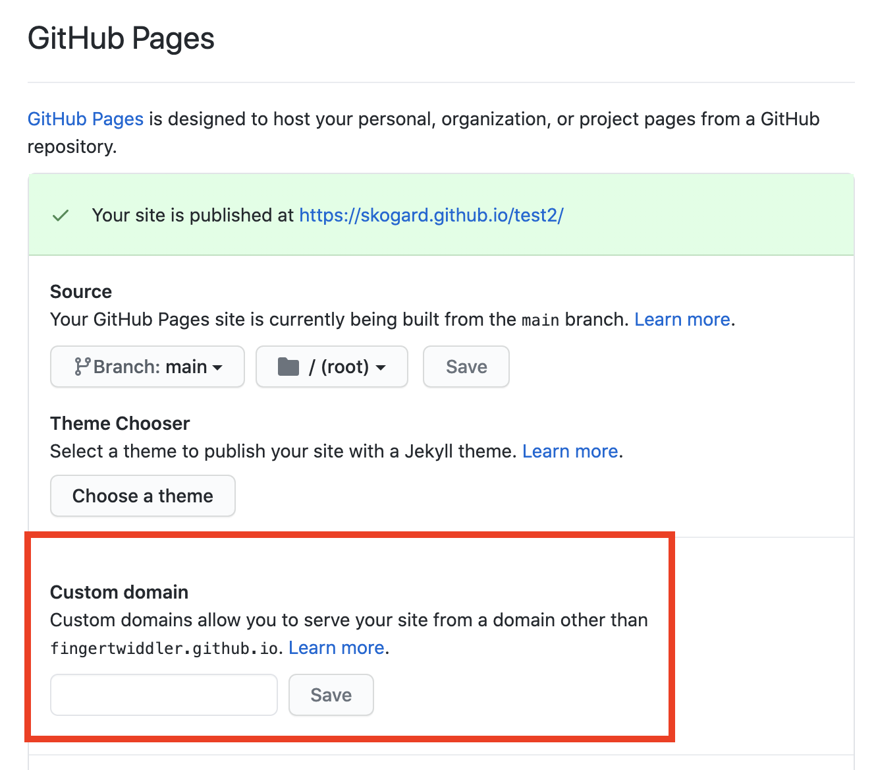
Task: Visit the published site URL skogard.github.io/test2
Action: 431,216
